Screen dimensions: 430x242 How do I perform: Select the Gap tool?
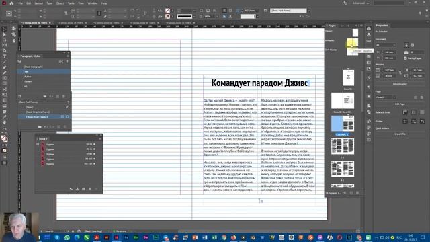[5, 45]
